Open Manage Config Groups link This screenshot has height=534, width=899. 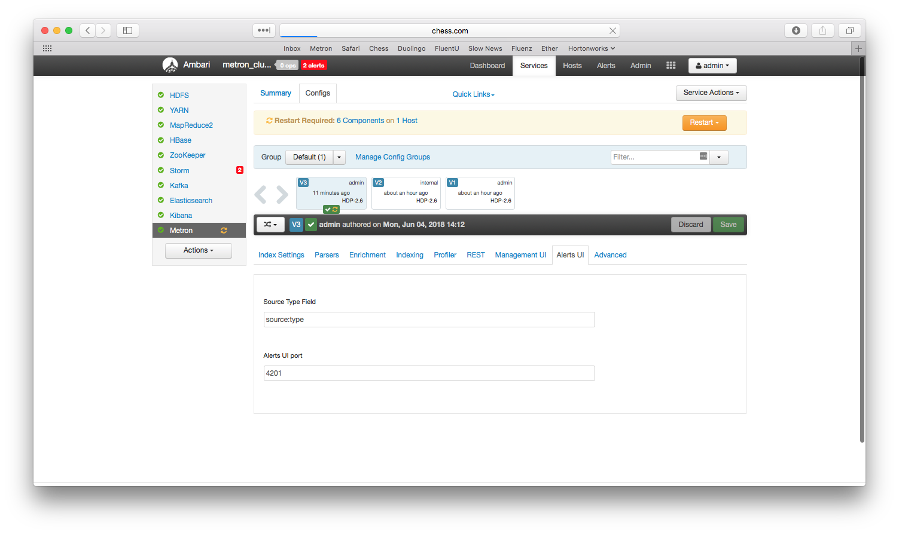pyautogui.click(x=392, y=157)
